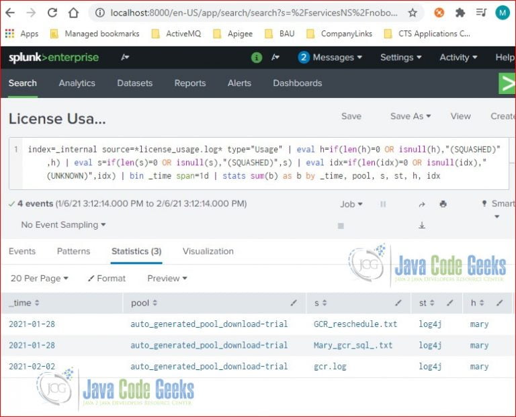Open the Smart mode dropdown
Screen dimensions: 516x417
coord(500,209)
